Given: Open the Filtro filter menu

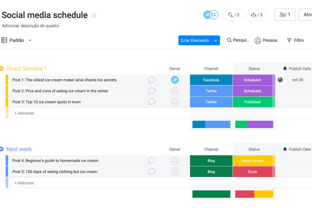Looking at the screenshot, I should pyautogui.click(x=295, y=40).
